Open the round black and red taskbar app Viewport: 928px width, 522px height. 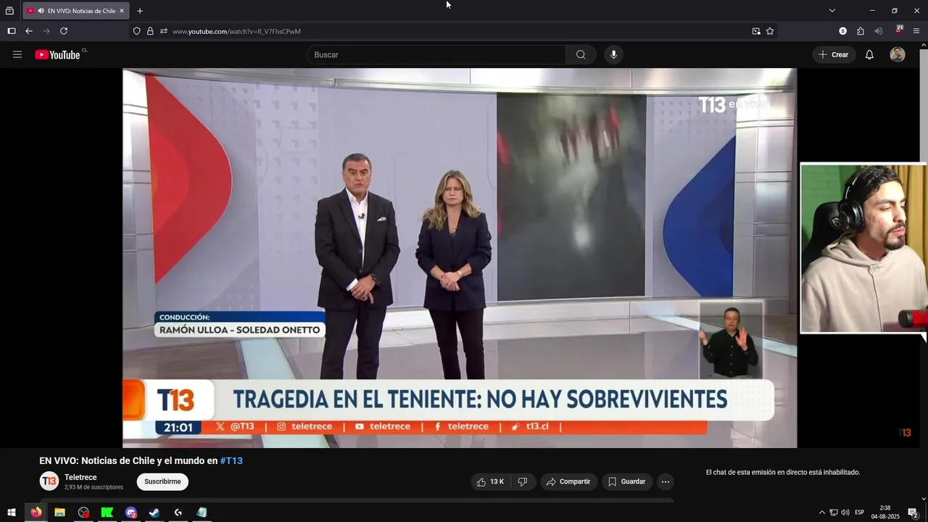point(83,513)
